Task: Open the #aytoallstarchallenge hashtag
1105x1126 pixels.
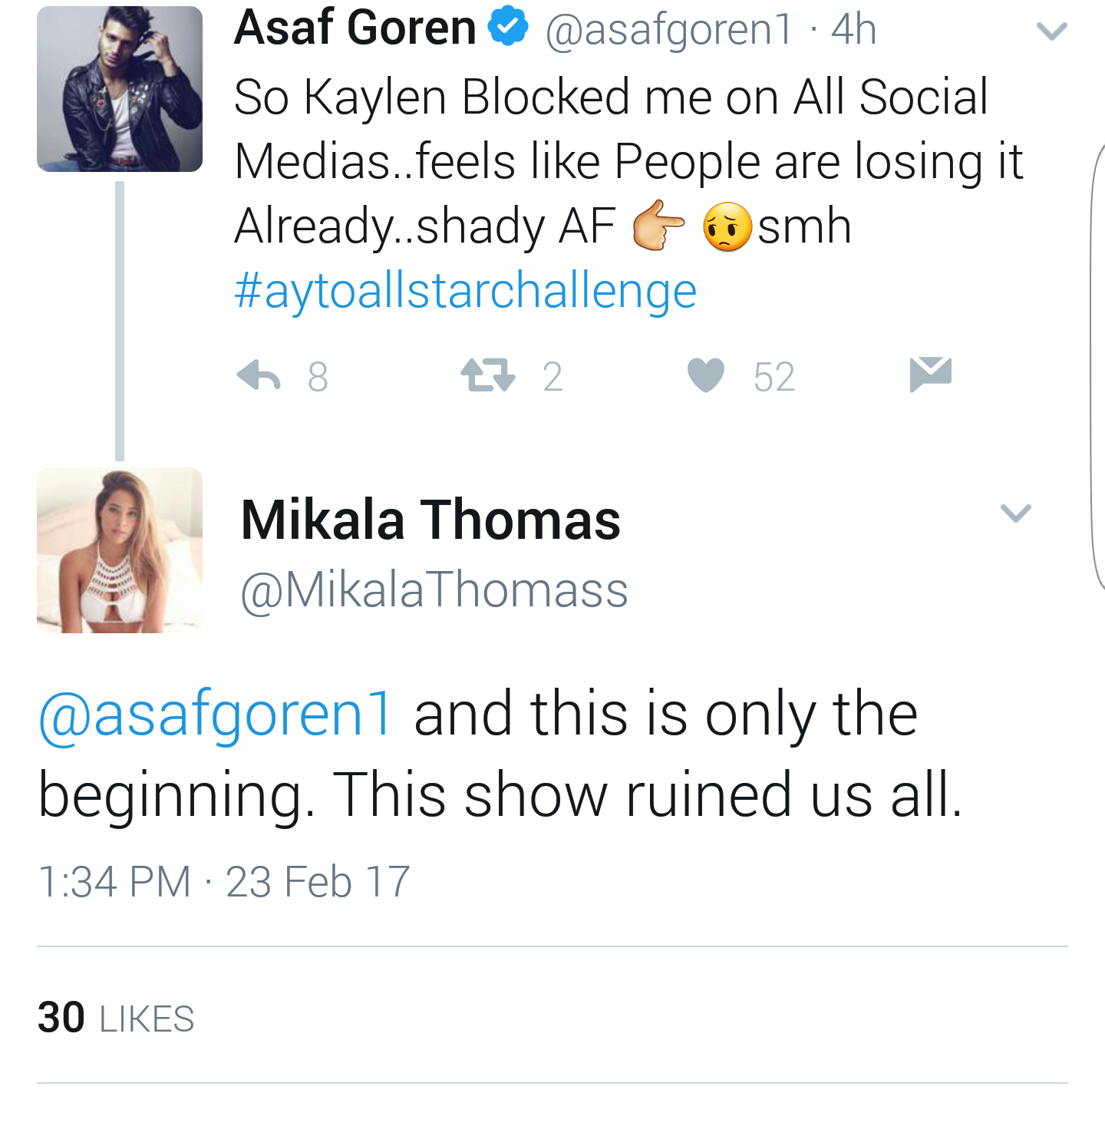Action: pyautogui.click(x=465, y=291)
